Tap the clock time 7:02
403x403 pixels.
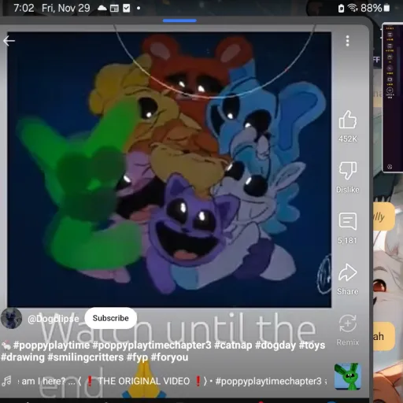(x=24, y=8)
